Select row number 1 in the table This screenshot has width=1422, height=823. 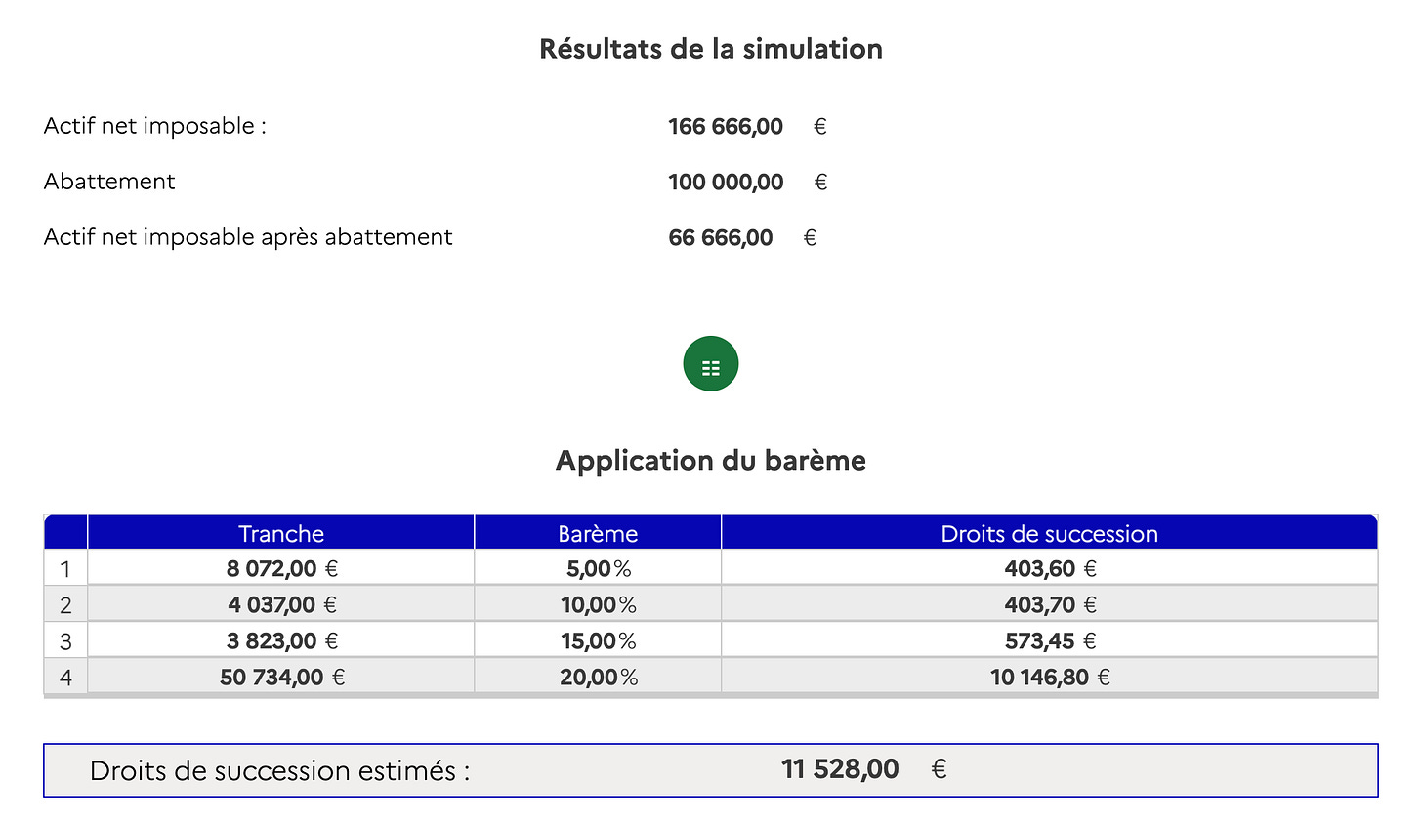(65, 568)
